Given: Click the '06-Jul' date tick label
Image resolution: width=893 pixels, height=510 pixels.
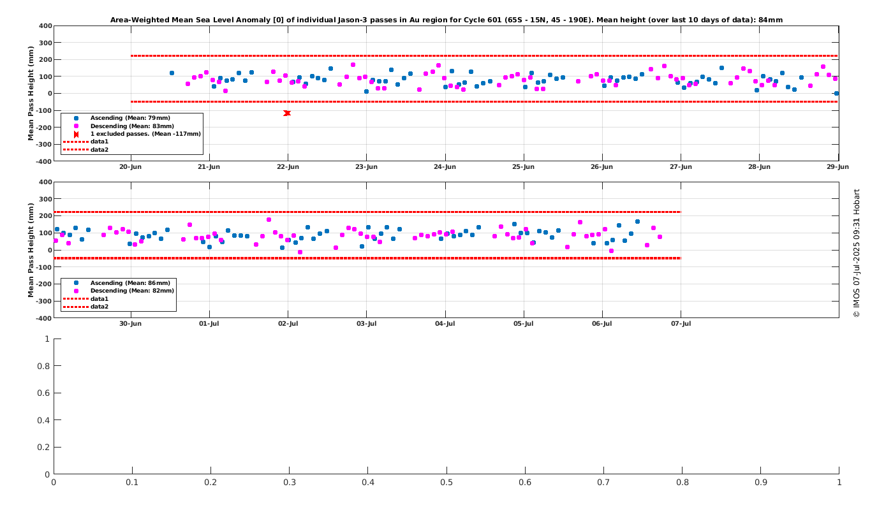Looking at the screenshot, I should pyautogui.click(x=602, y=323).
